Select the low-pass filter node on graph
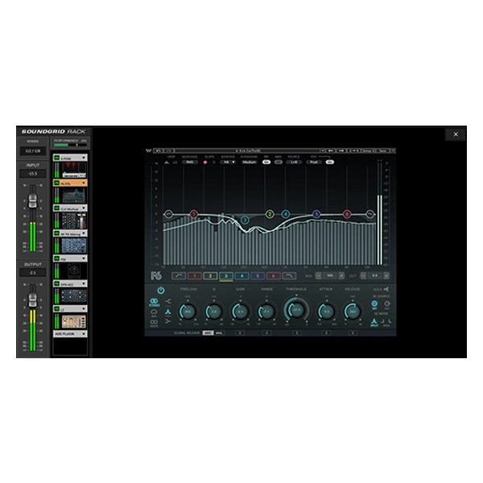 tap(370, 214)
